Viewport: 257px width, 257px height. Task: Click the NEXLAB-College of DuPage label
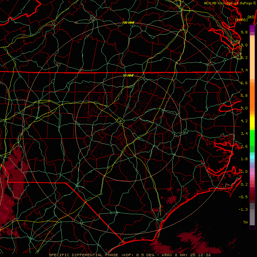point(230,3)
